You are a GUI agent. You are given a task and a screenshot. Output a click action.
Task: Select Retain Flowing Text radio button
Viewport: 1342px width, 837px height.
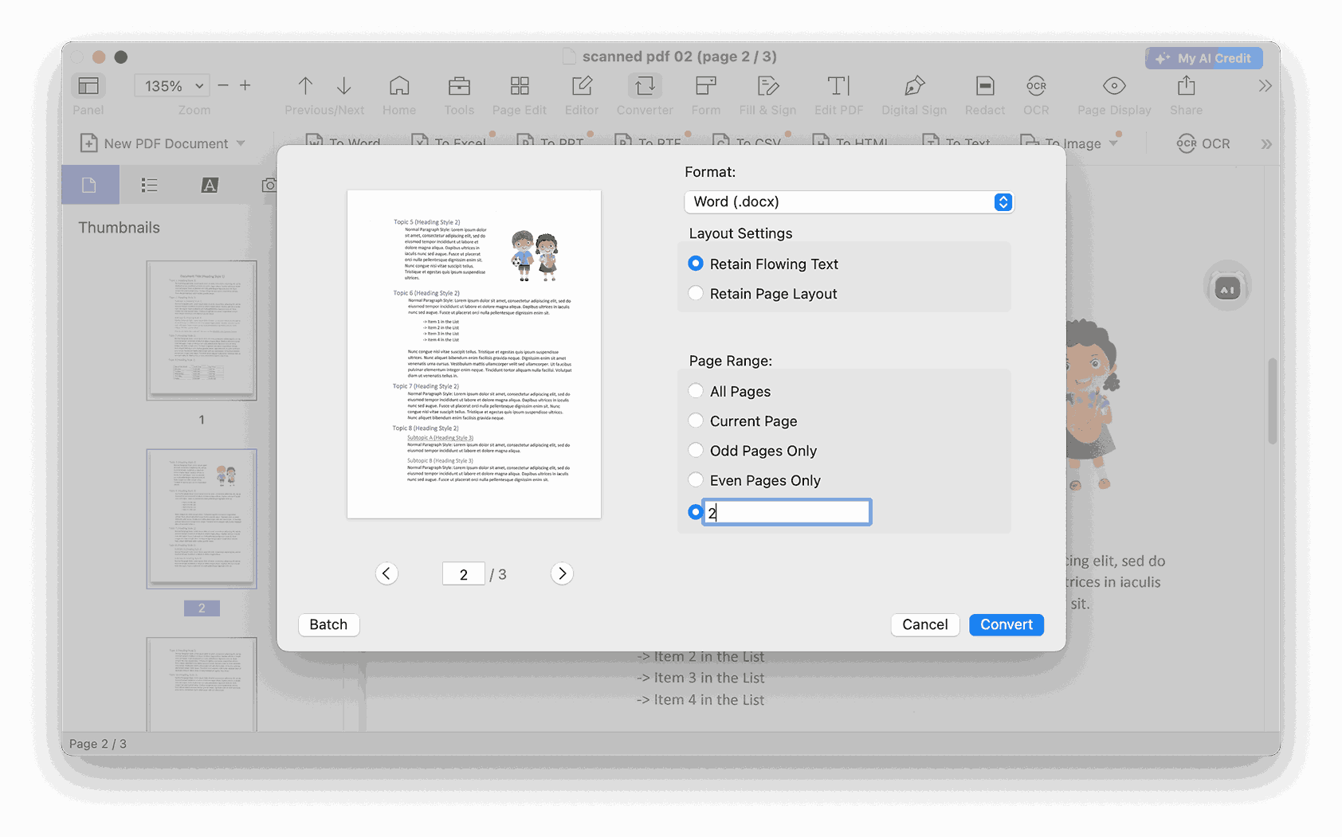click(696, 264)
